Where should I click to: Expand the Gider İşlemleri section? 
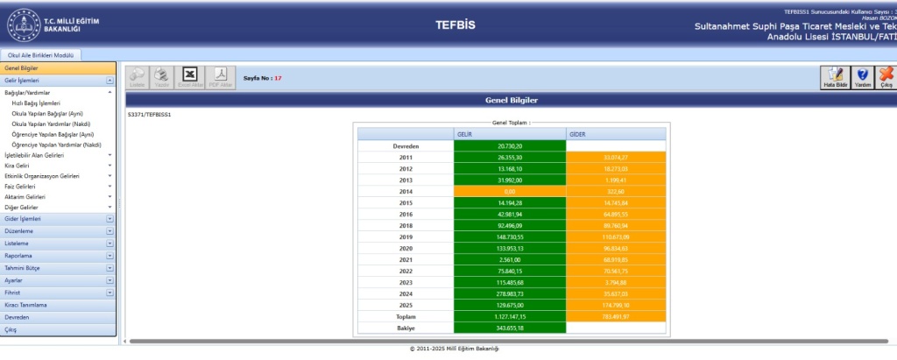[109, 219]
